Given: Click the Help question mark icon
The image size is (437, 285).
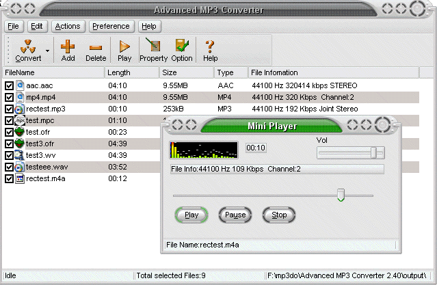Looking at the screenshot, I should tap(210, 46).
